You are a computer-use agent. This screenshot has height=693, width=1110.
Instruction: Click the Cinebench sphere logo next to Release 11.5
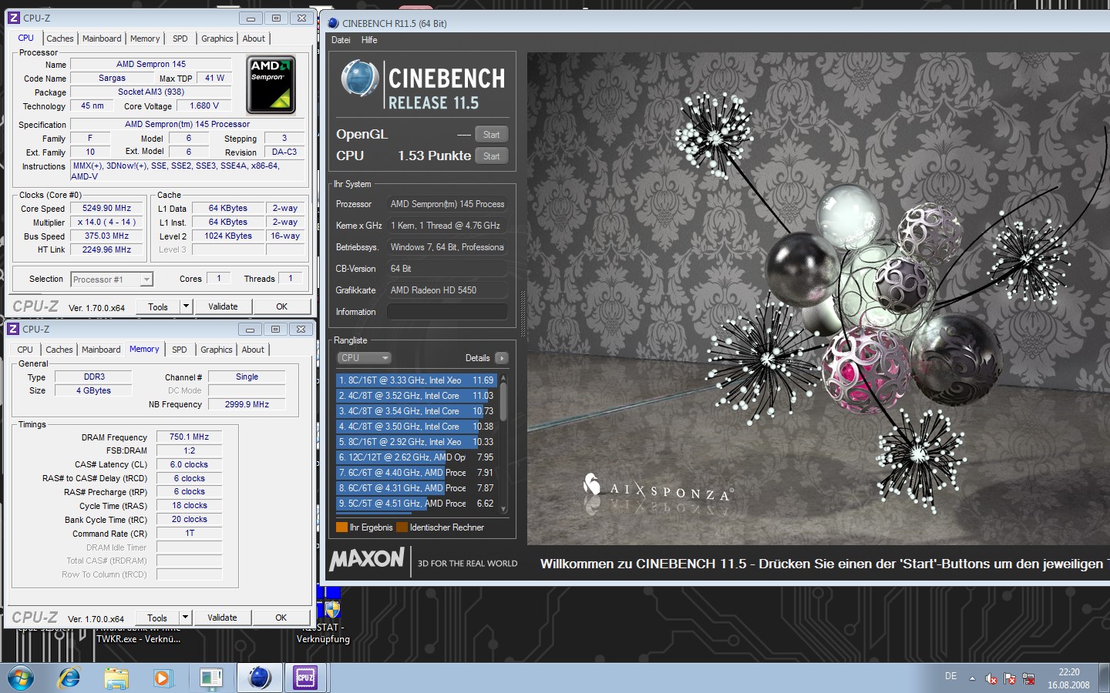360,79
